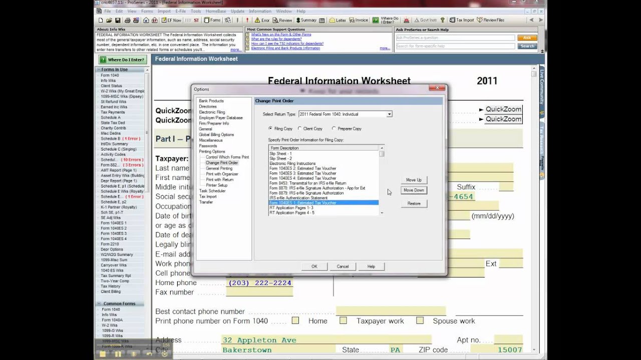Screen dimensions: 641x360
Task: Click the Where Do I Enter toolbar icon
Action: (x=386, y=20)
